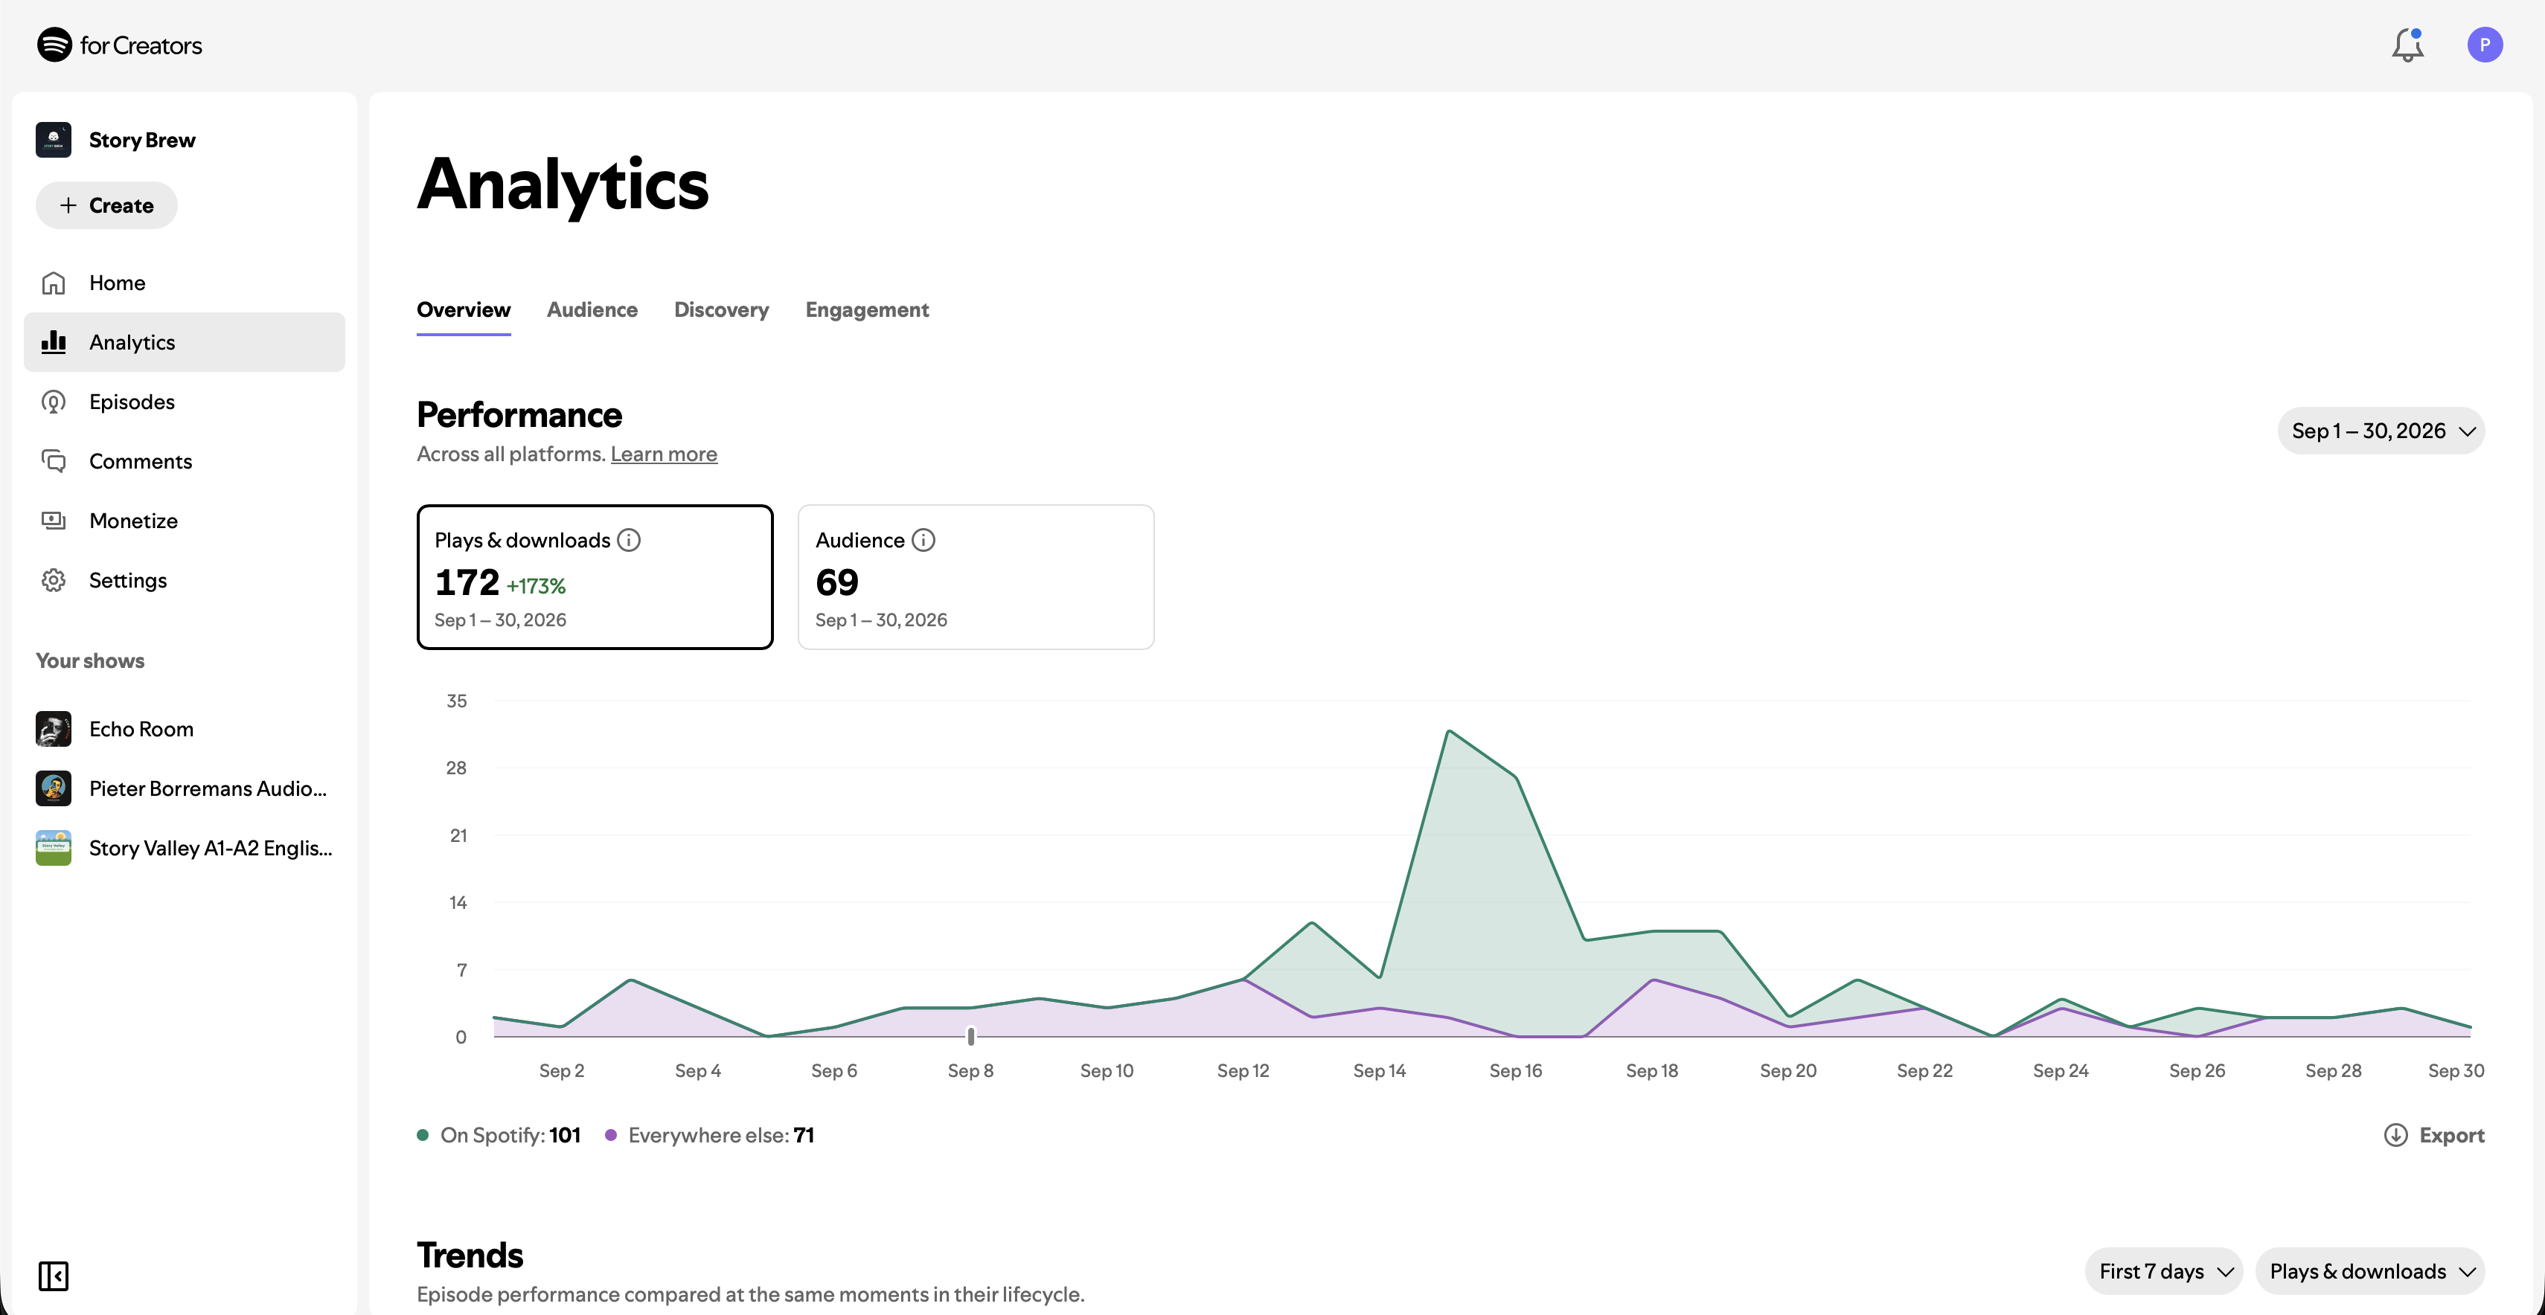The height and width of the screenshot is (1315, 2545).
Task: Click the Learn more link
Action: point(664,454)
